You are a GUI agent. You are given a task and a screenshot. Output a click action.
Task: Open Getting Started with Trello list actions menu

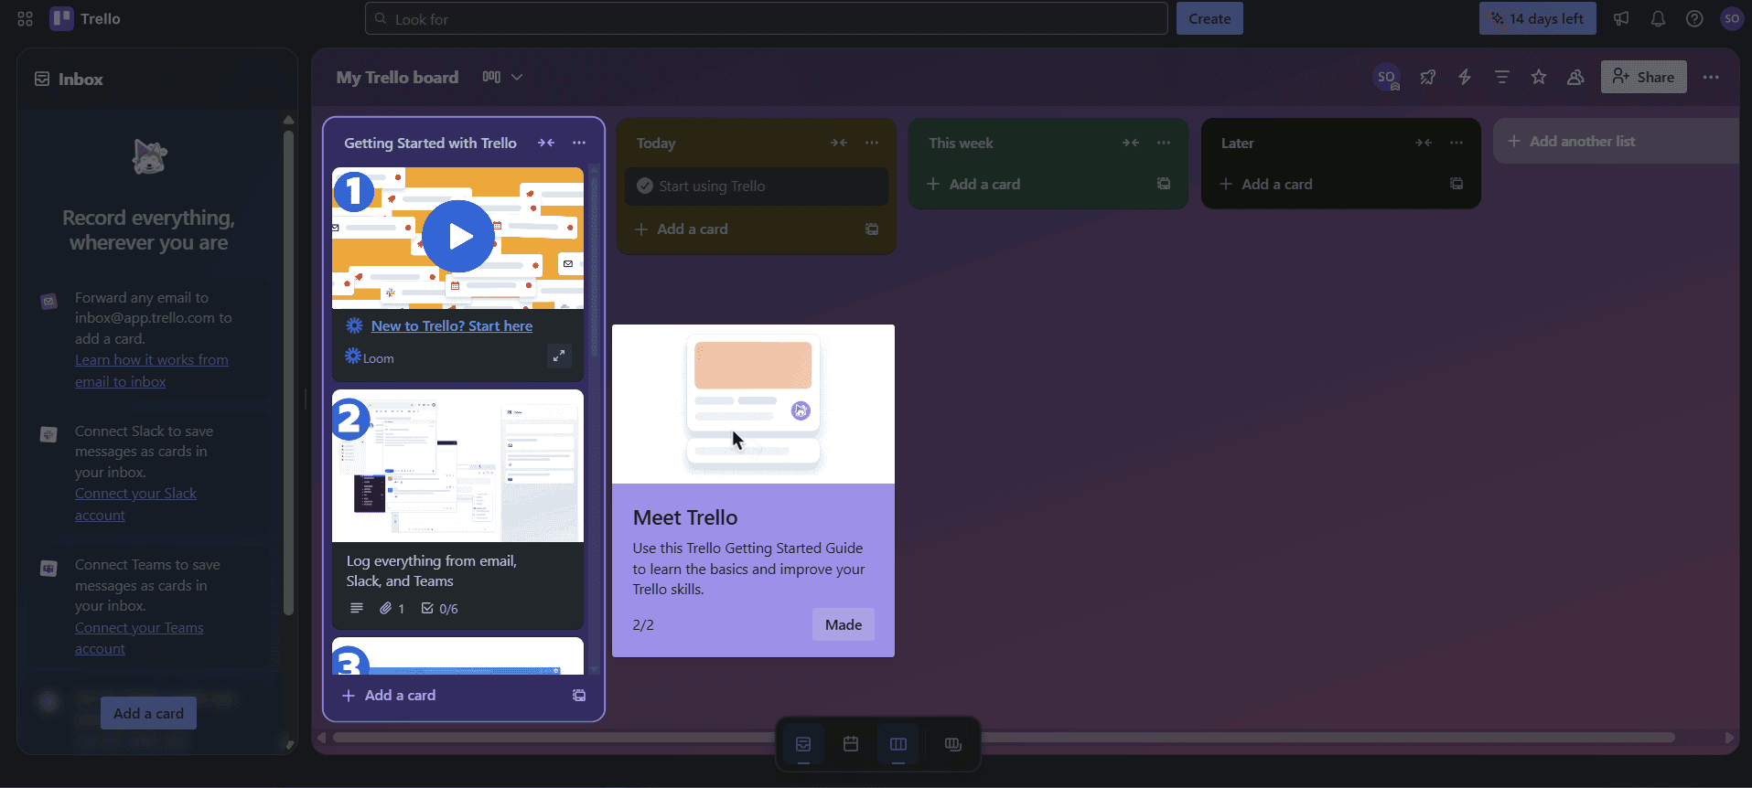point(579,143)
